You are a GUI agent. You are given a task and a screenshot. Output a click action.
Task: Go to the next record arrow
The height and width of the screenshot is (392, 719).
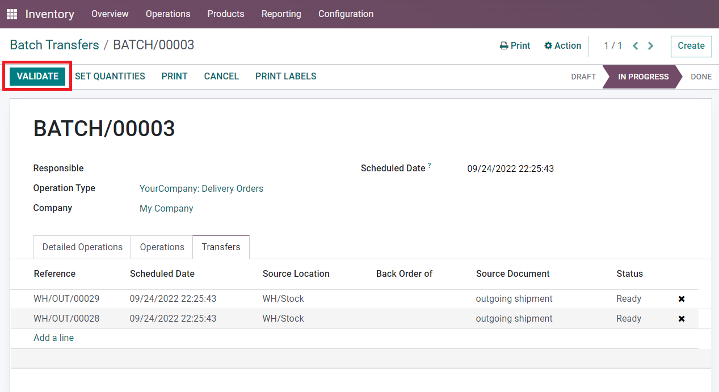click(651, 46)
